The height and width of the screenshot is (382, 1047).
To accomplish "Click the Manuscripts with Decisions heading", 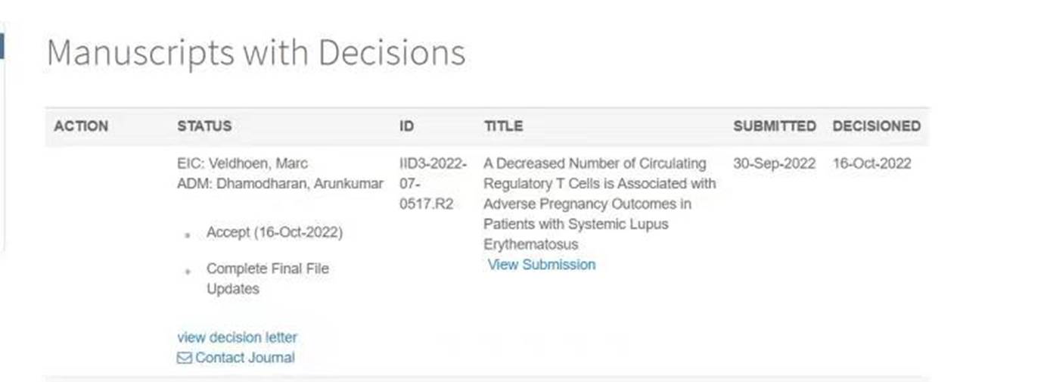I will (256, 54).
